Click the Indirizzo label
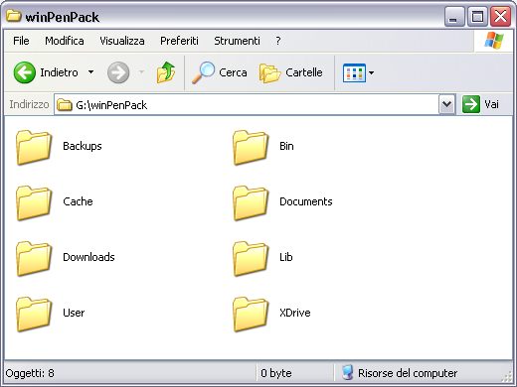Viewport: 517px width, 387px height. coord(29,104)
